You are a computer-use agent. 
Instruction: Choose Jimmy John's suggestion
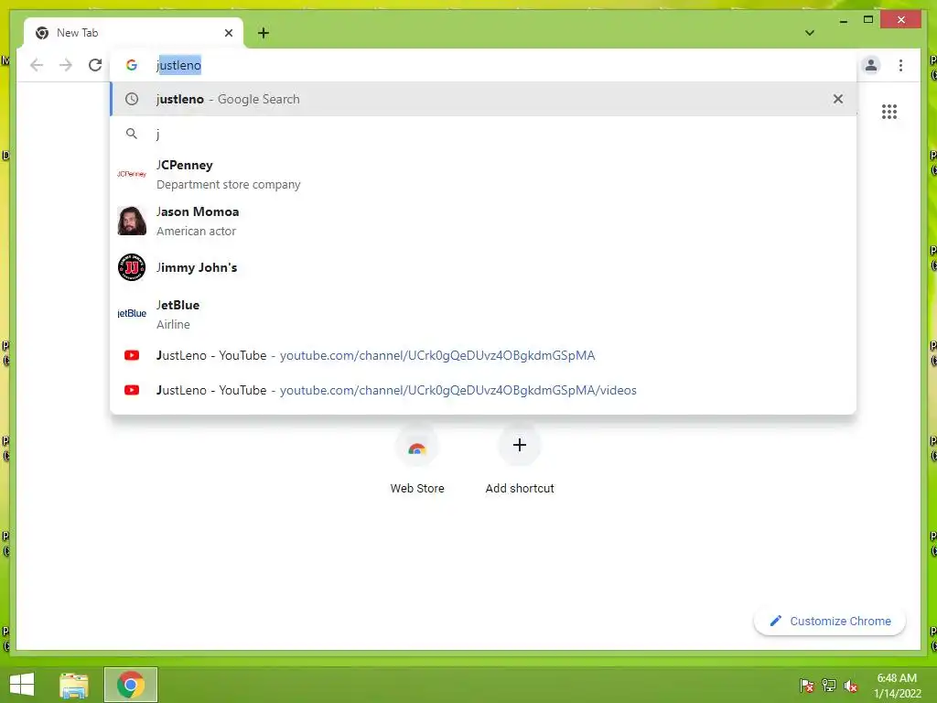click(483, 267)
